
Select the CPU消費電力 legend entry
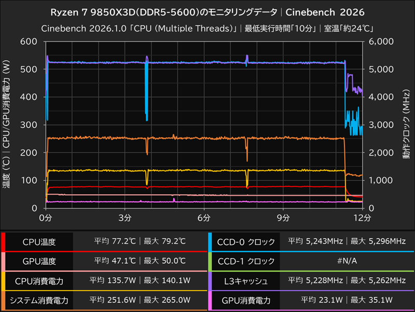click(x=39, y=280)
